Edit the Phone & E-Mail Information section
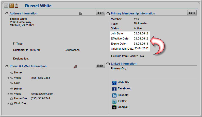202x117 pixels. pos(100,66)
